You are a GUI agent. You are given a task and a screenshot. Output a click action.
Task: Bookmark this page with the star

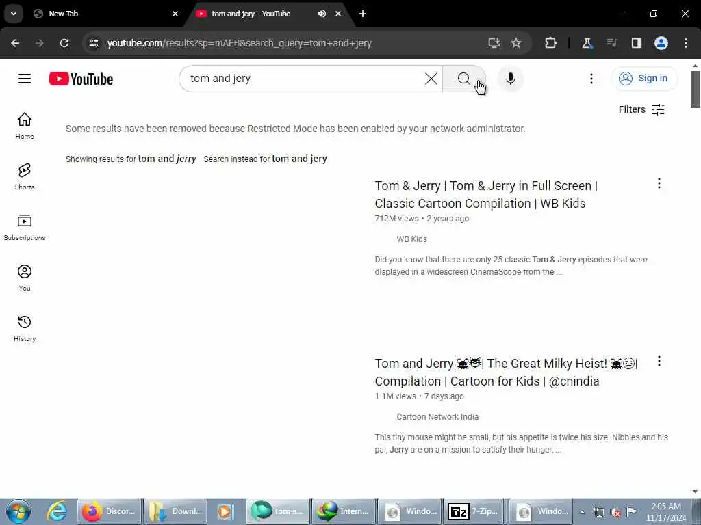pyautogui.click(x=516, y=43)
